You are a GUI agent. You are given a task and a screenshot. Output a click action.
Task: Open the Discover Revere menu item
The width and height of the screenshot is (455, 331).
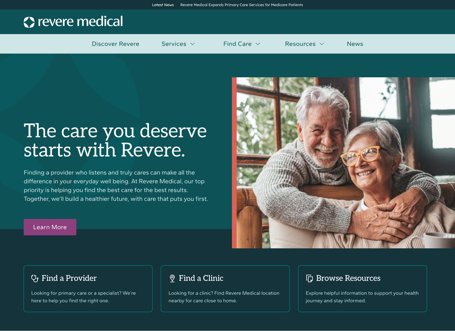(x=115, y=44)
